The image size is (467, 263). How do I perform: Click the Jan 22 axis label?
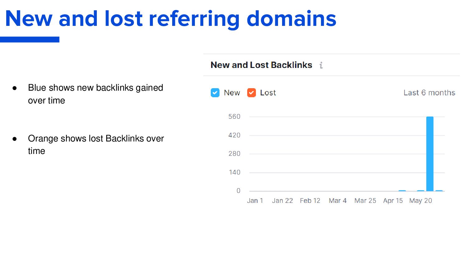tap(282, 201)
